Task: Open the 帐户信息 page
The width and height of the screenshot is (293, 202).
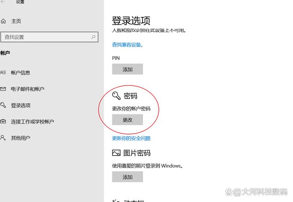Action: coord(21,73)
